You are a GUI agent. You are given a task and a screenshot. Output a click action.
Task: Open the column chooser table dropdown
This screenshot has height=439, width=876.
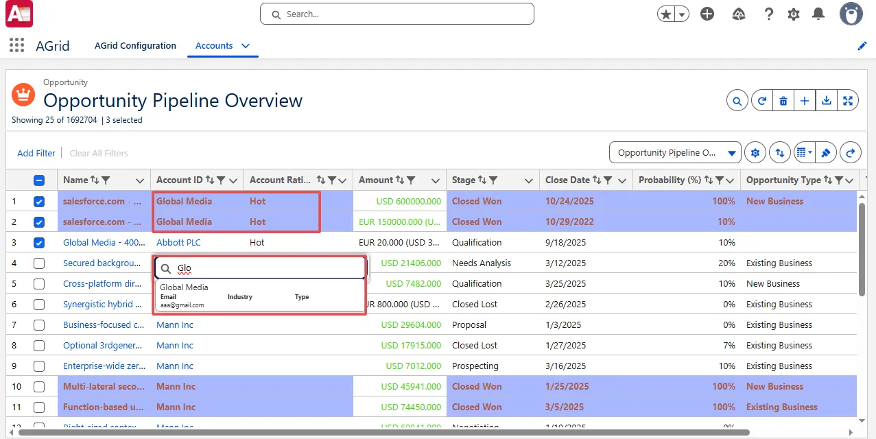tap(803, 153)
